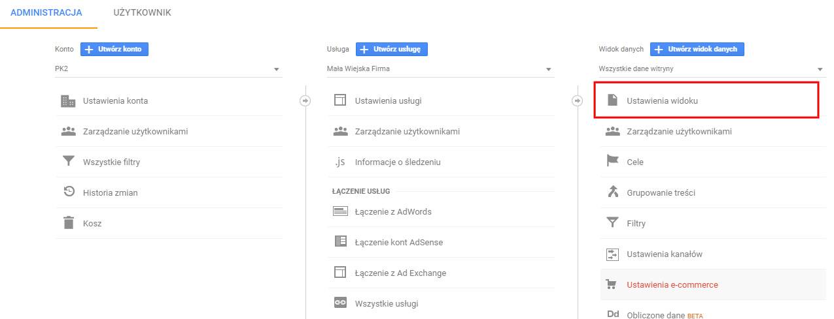Select the Administracja tab
Viewport: 834px width, 319px height.
[46, 12]
